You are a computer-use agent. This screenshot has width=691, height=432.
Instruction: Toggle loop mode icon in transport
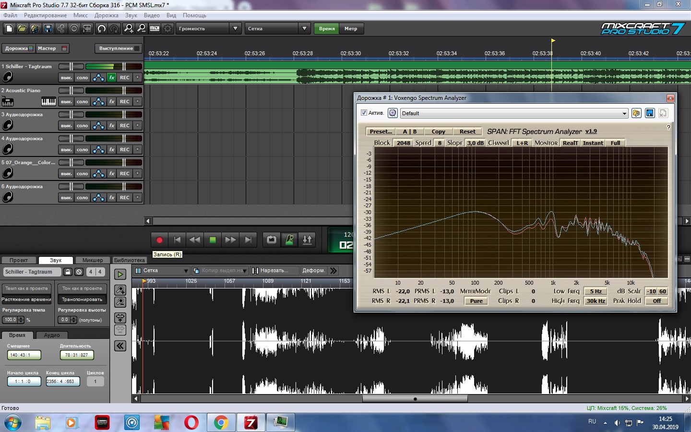[272, 240]
